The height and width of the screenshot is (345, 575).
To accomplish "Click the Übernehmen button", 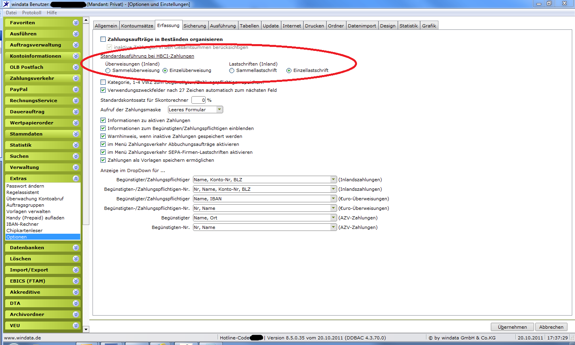I will click(512, 327).
